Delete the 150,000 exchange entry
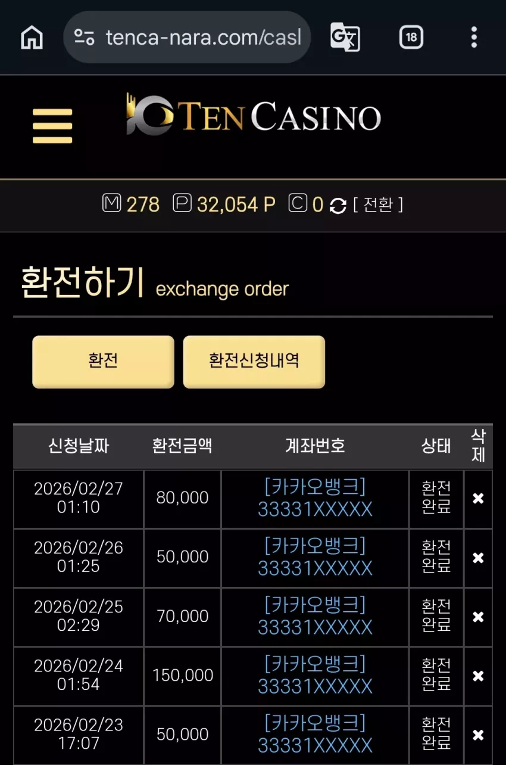 (478, 676)
